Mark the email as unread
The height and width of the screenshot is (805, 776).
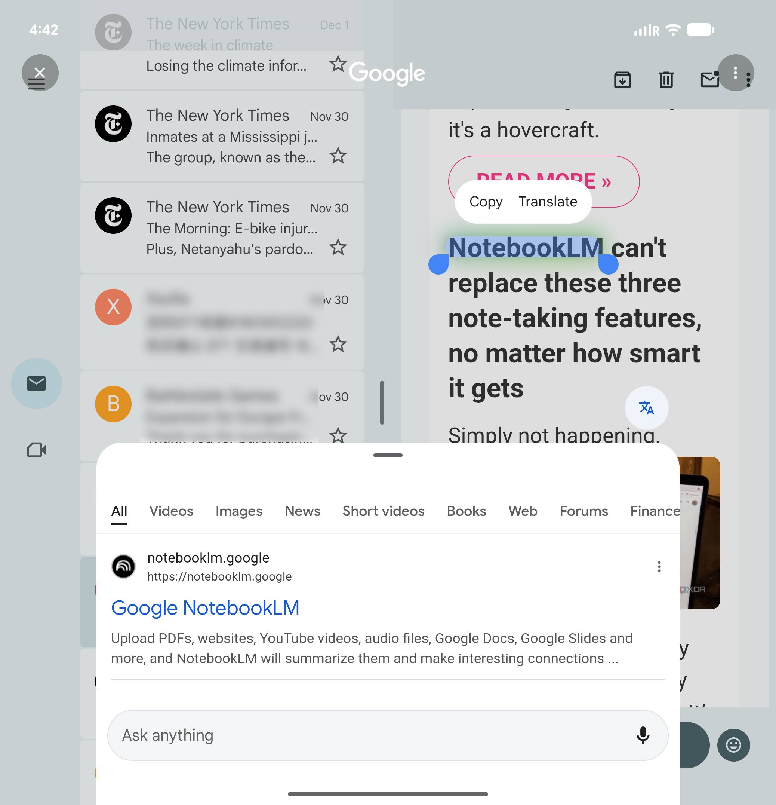point(709,80)
